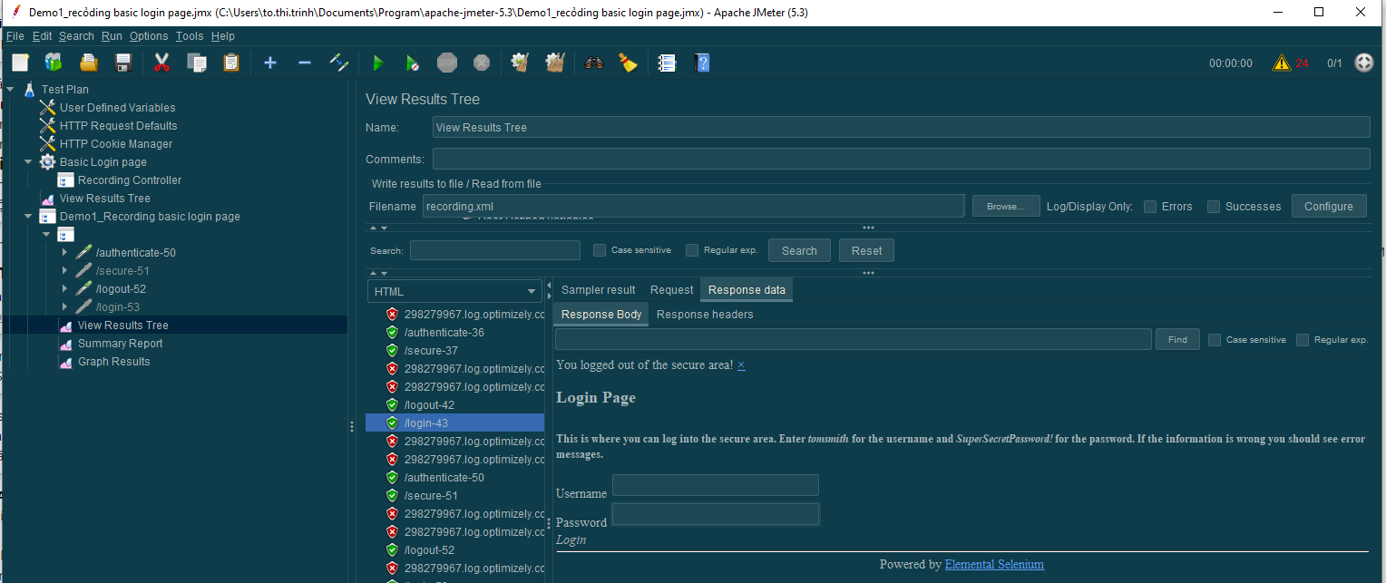Click the Toggle enable/disable toolbar icon

click(x=339, y=63)
